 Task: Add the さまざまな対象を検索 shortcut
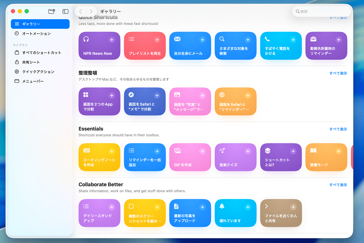click(x=248, y=40)
